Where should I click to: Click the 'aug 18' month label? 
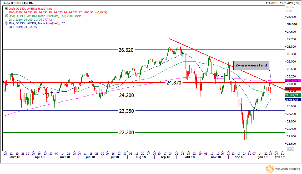(140, 157)
